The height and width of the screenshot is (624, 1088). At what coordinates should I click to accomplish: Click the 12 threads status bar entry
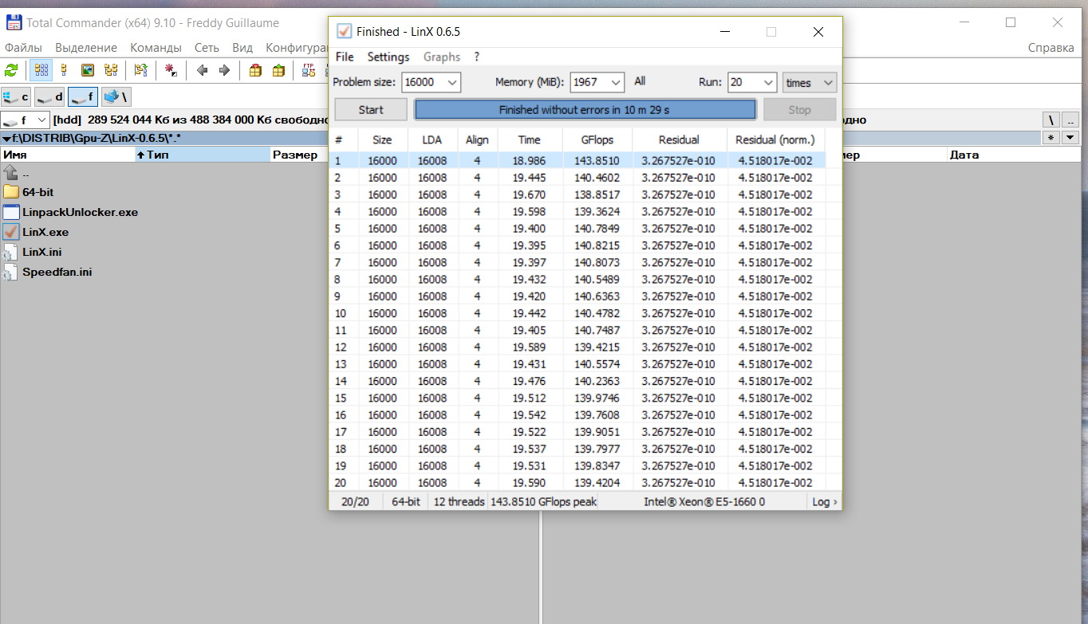point(459,502)
